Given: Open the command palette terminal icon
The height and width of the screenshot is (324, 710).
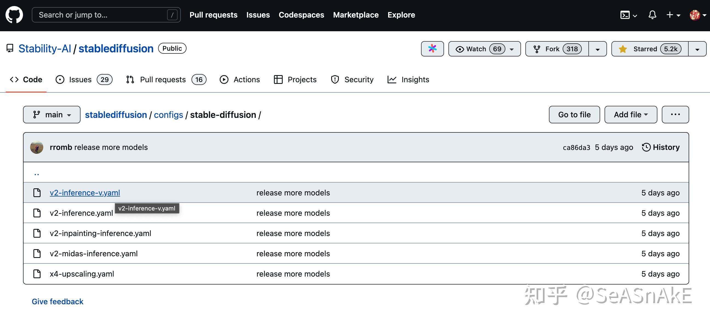Looking at the screenshot, I should [x=626, y=15].
